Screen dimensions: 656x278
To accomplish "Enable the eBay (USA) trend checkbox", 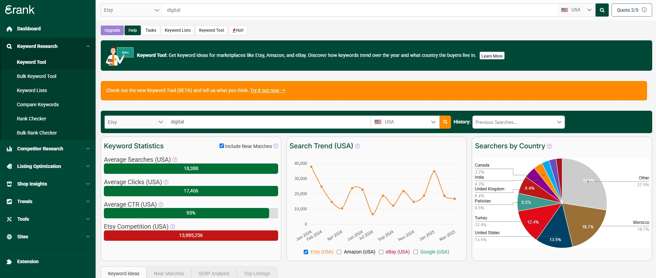I will point(381,252).
